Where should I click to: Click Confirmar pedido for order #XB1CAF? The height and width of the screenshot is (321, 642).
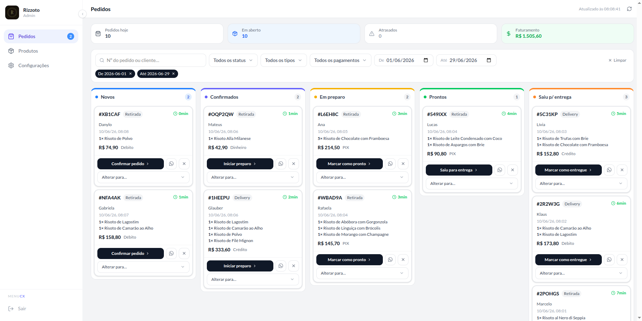pyautogui.click(x=131, y=164)
